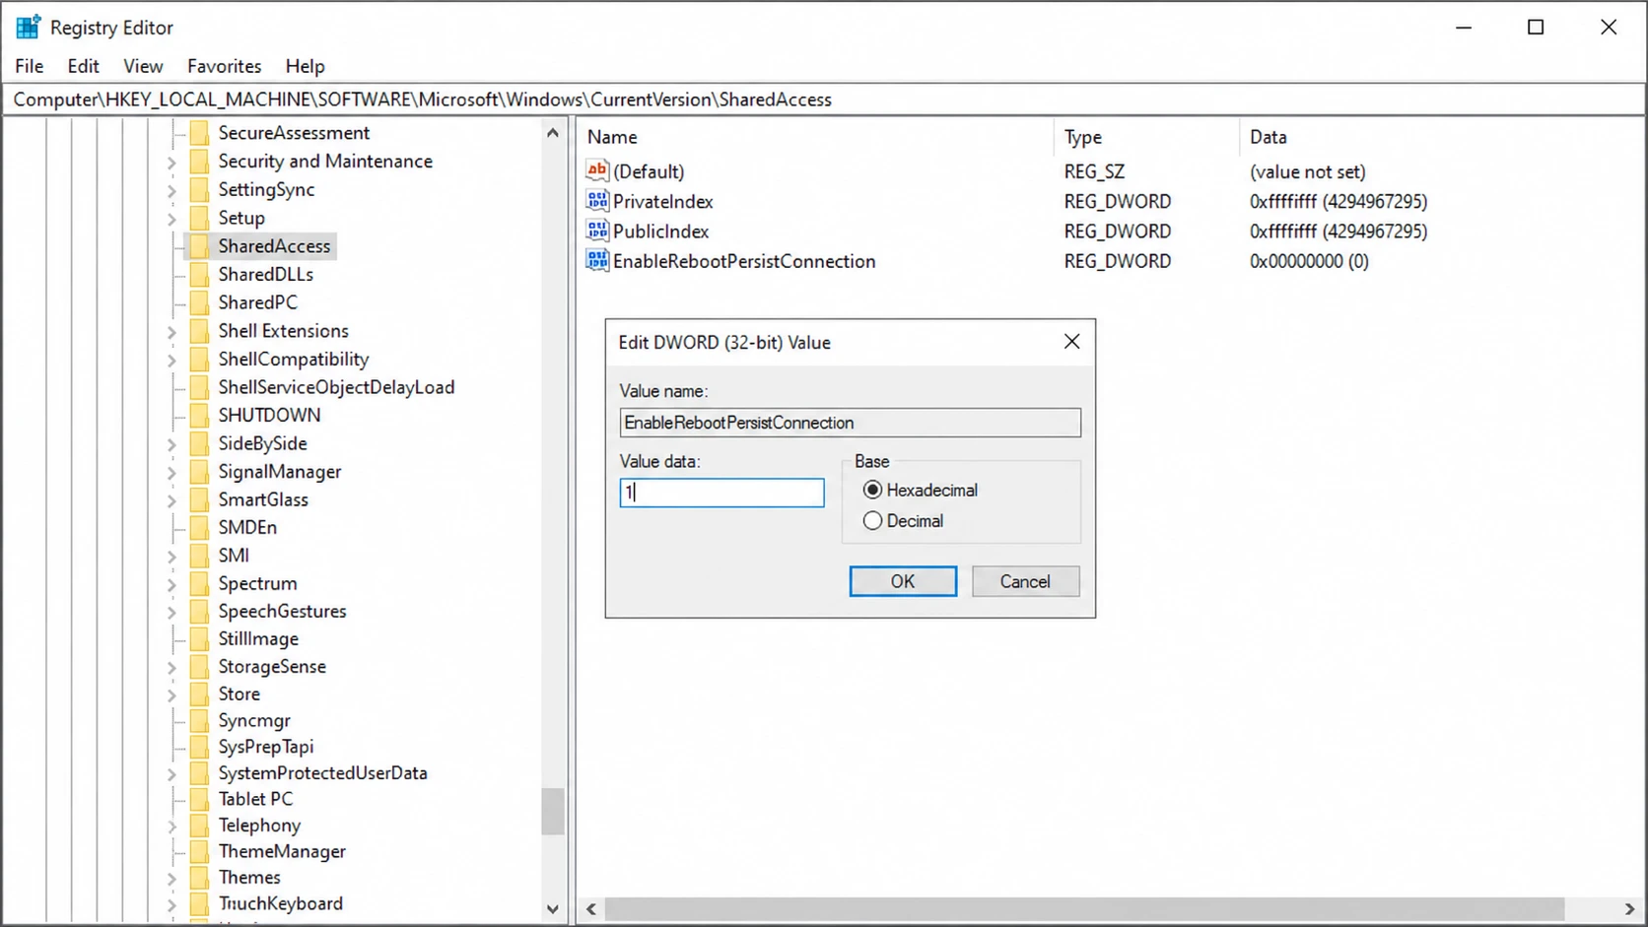Click the Setup folder icon

pos(199,217)
